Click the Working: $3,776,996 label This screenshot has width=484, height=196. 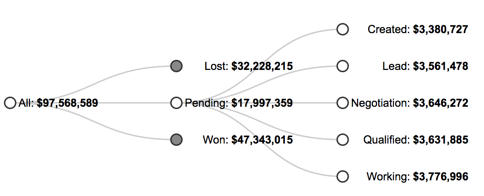click(x=417, y=176)
